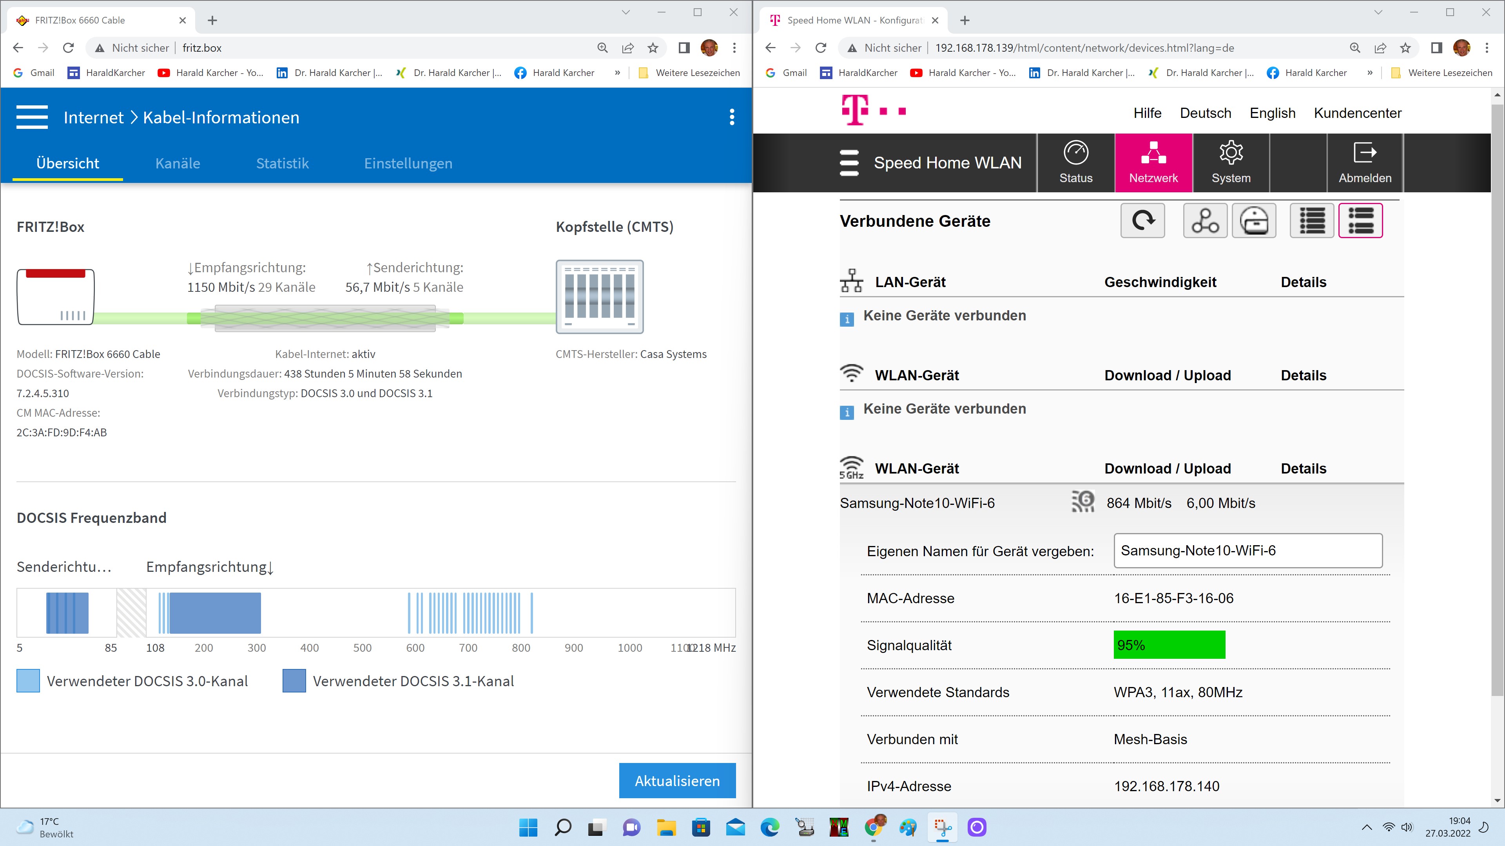The width and height of the screenshot is (1505, 846).
Task: Collapse the Samsung-Note10-WiFi-6 device row
Action: pyautogui.click(x=917, y=503)
